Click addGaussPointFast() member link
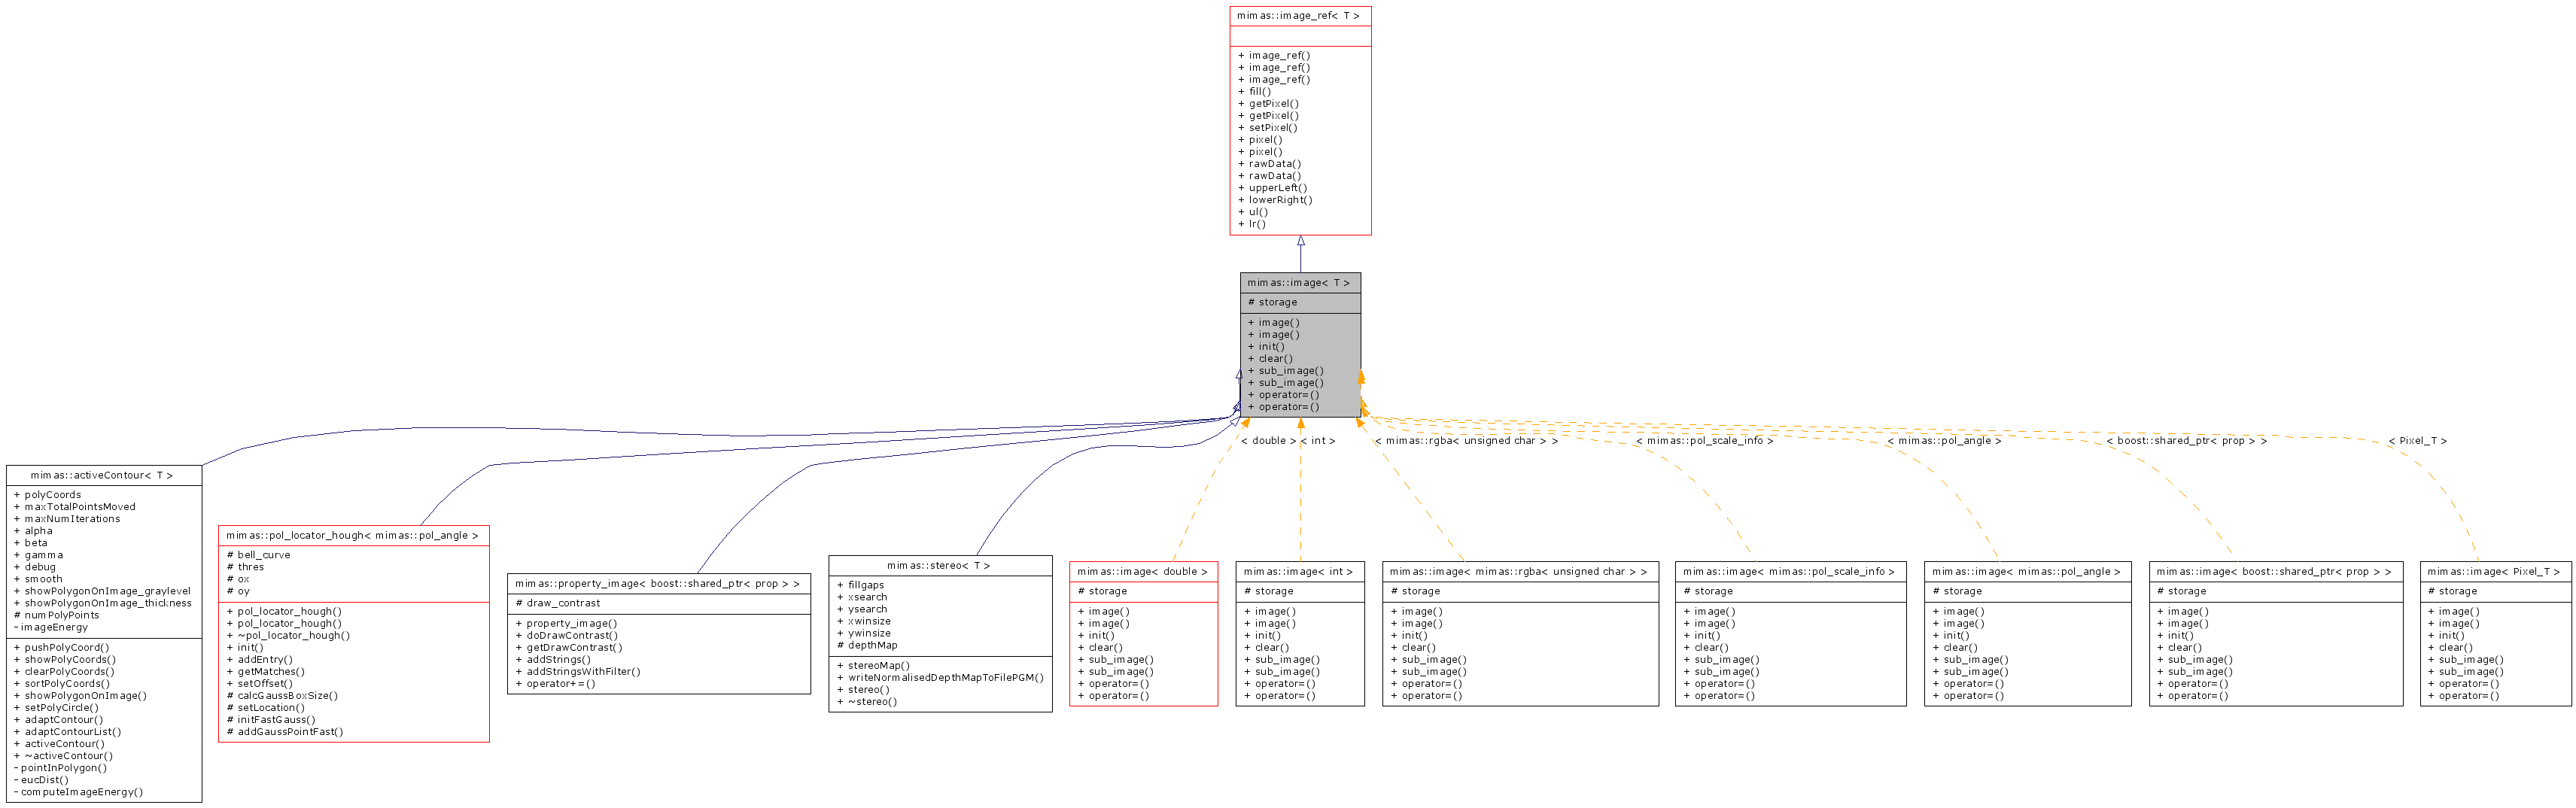Screen dimensions: 2576x808 coord(286,731)
